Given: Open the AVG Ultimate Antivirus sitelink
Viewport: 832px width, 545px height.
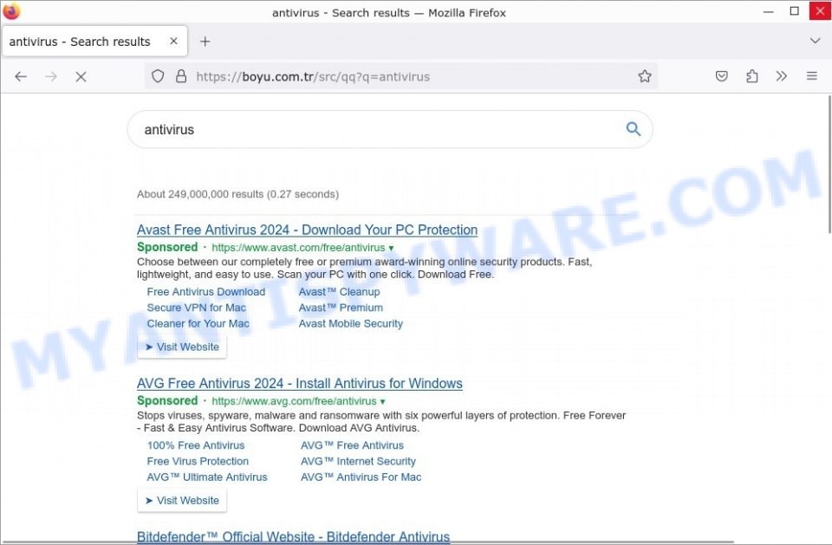Looking at the screenshot, I should click(207, 477).
